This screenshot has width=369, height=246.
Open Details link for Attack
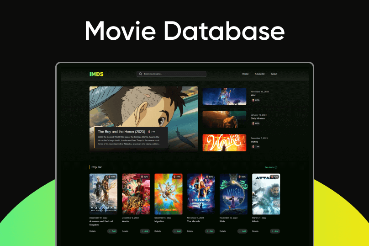tap(255, 231)
